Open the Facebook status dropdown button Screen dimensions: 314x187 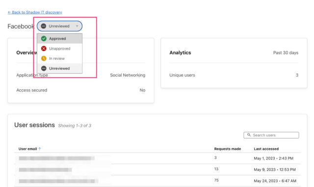(x=59, y=26)
